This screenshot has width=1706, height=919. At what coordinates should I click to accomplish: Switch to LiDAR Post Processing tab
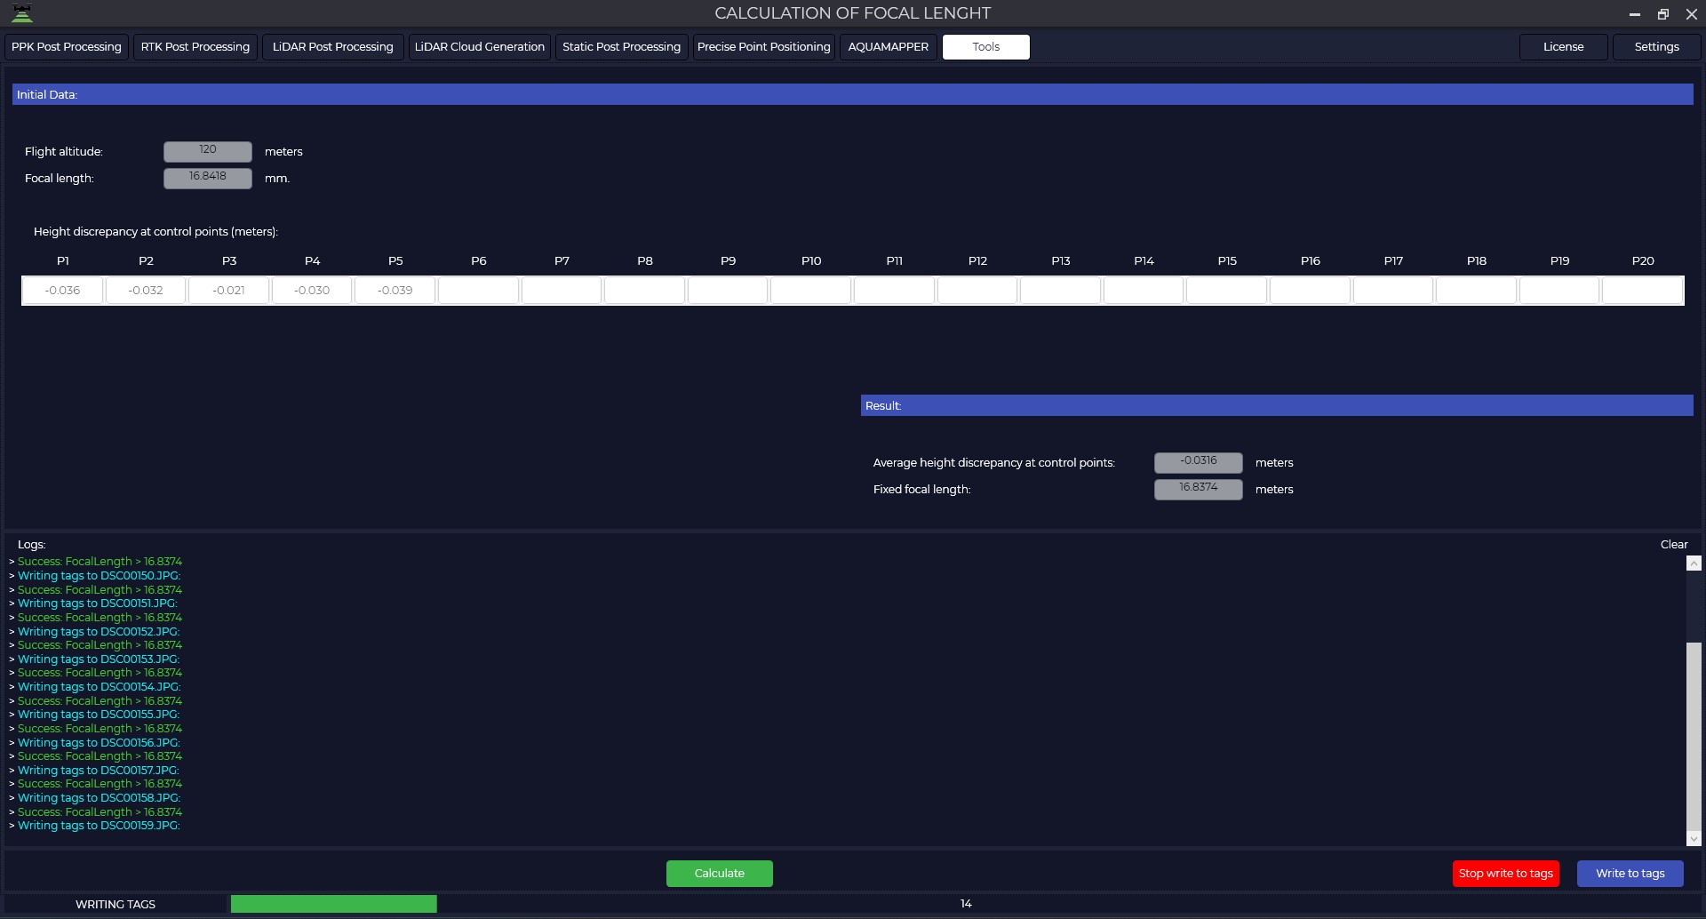click(333, 47)
